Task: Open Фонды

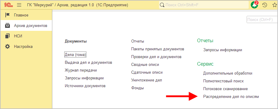Action: pyautogui.click(x=138, y=88)
